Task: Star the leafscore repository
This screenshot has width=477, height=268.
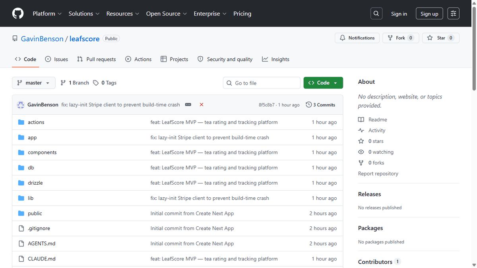Action: click(441, 38)
